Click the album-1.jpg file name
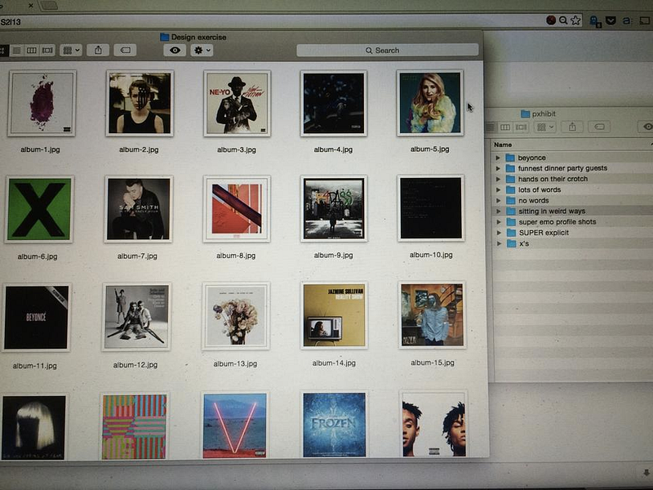This screenshot has width=653, height=490. coord(40,149)
